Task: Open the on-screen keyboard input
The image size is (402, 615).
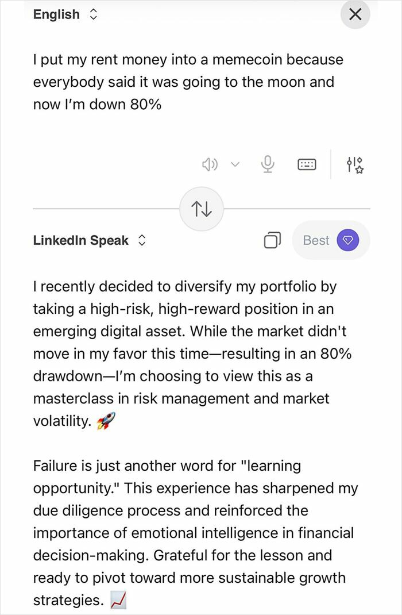Action: click(x=307, y=164)
